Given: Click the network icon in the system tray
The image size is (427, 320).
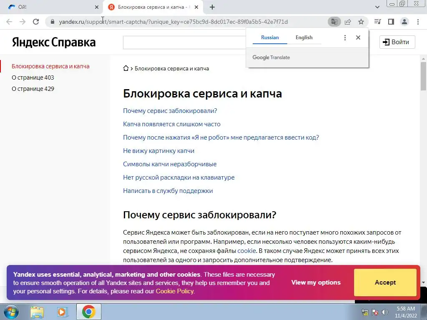Looking at the screenshot, I should [x=364, y=312].
